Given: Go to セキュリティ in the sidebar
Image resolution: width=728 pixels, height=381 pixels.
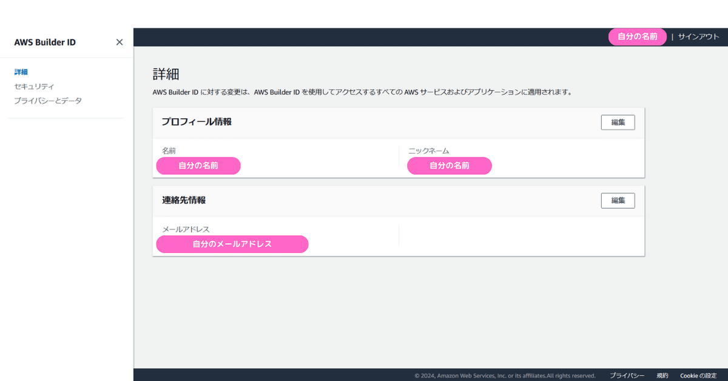Looking at the screenshot, I should point(34,87).
